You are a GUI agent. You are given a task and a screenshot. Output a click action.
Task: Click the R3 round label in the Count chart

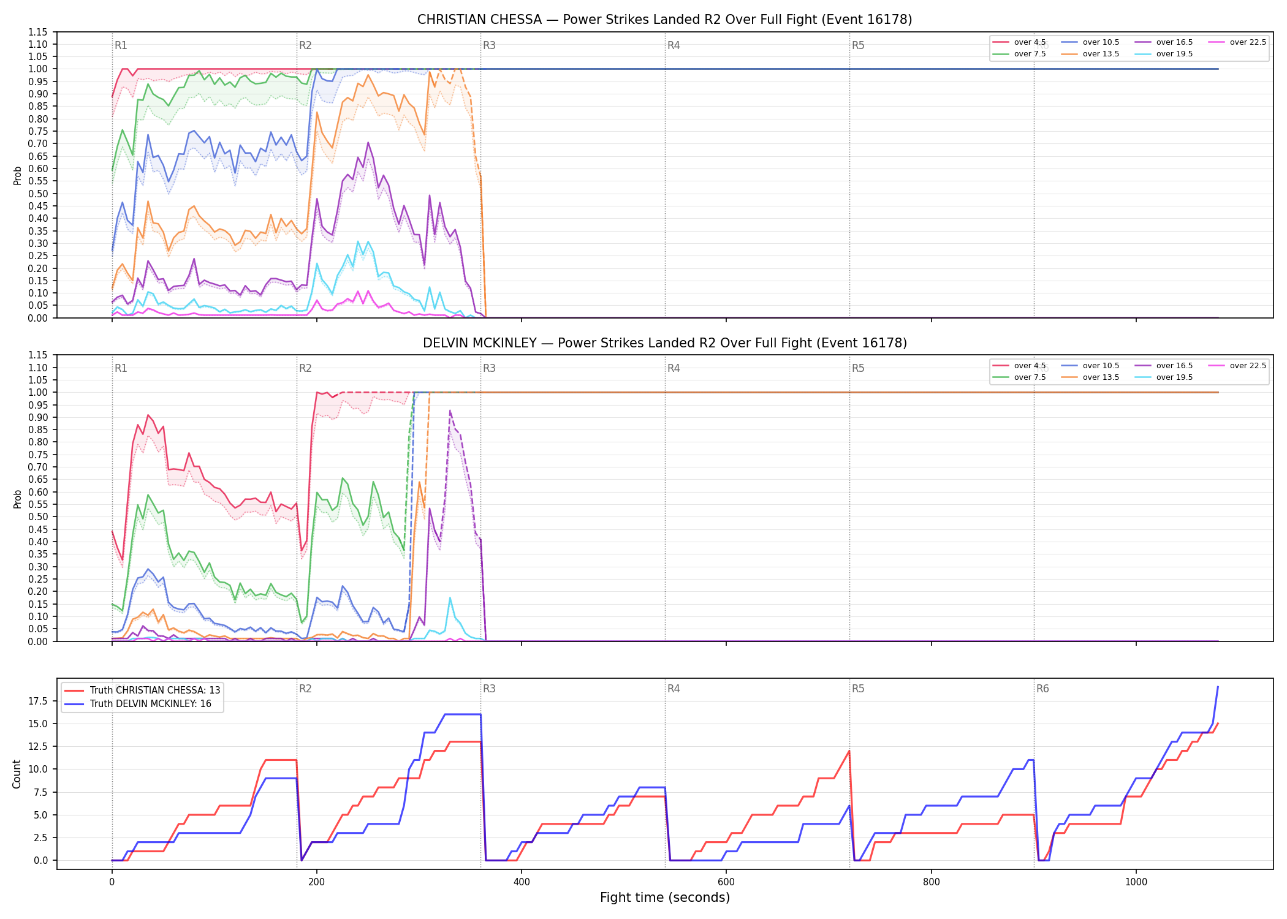[489, 689]
